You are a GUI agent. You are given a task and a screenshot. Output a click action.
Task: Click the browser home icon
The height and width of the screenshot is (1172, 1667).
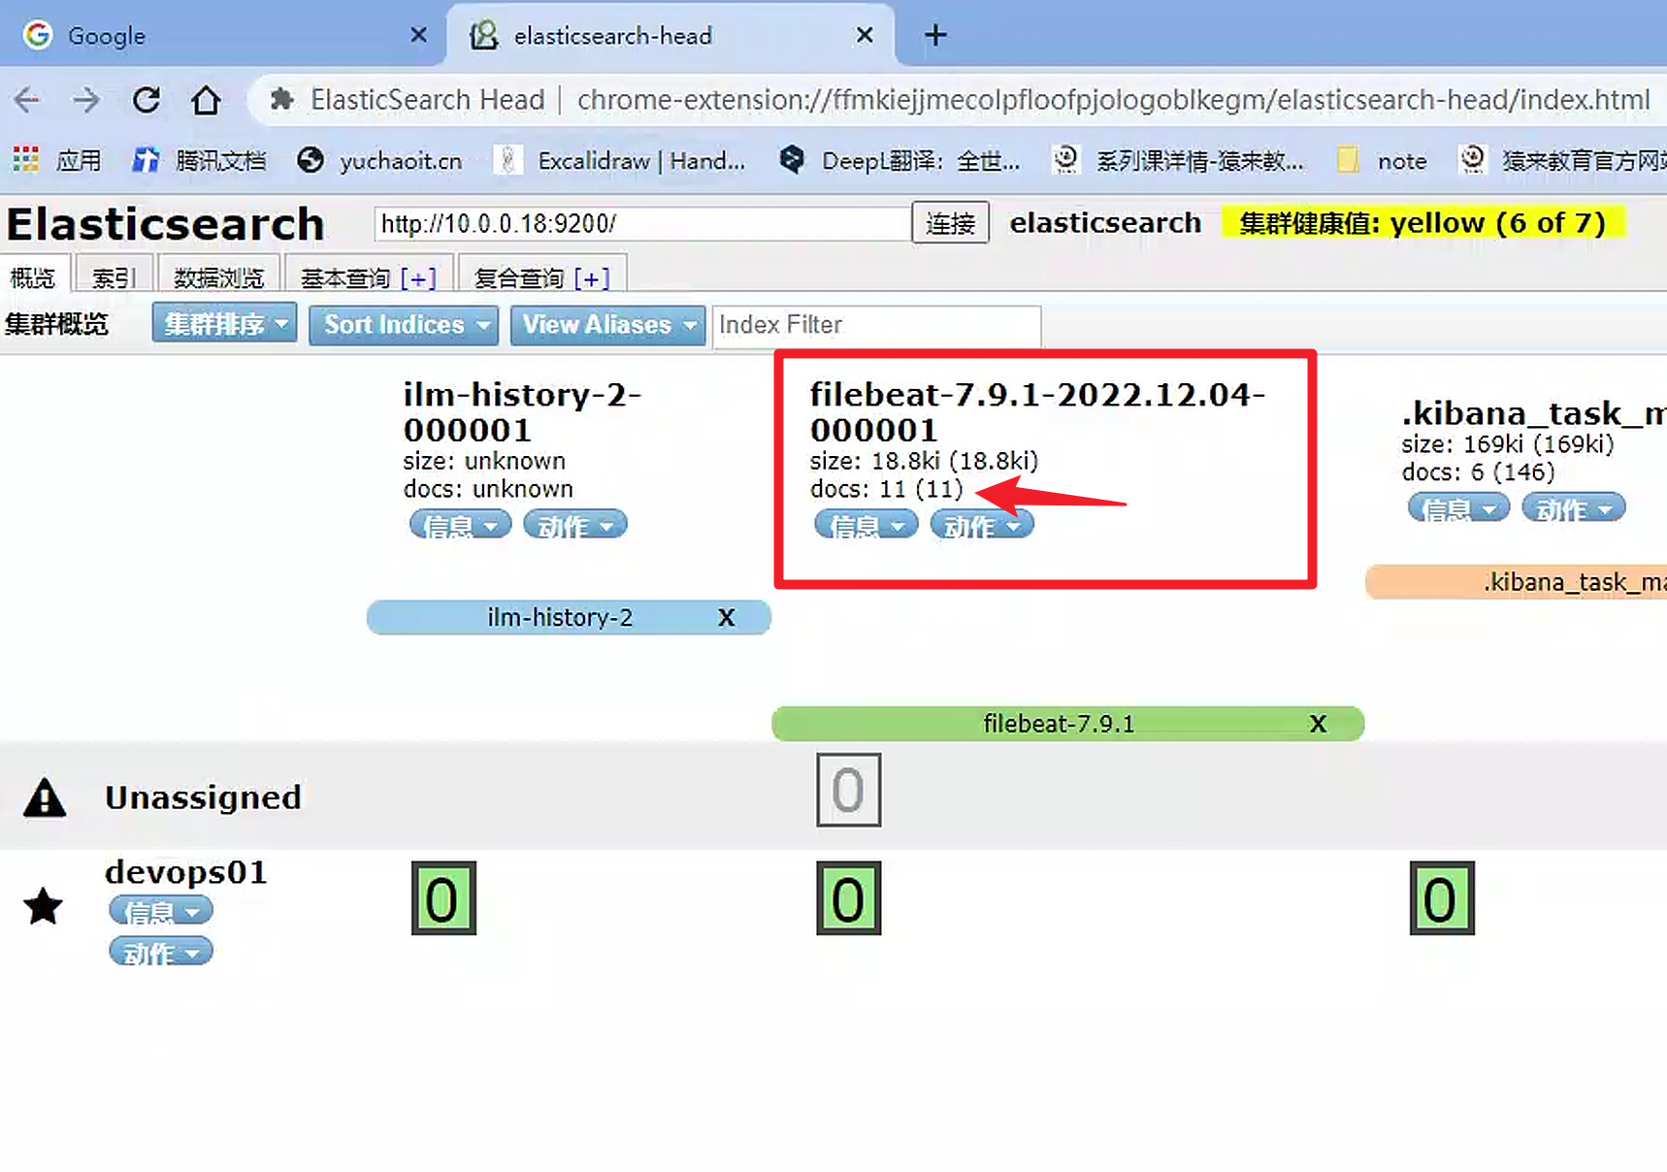(x=206, y=100)
